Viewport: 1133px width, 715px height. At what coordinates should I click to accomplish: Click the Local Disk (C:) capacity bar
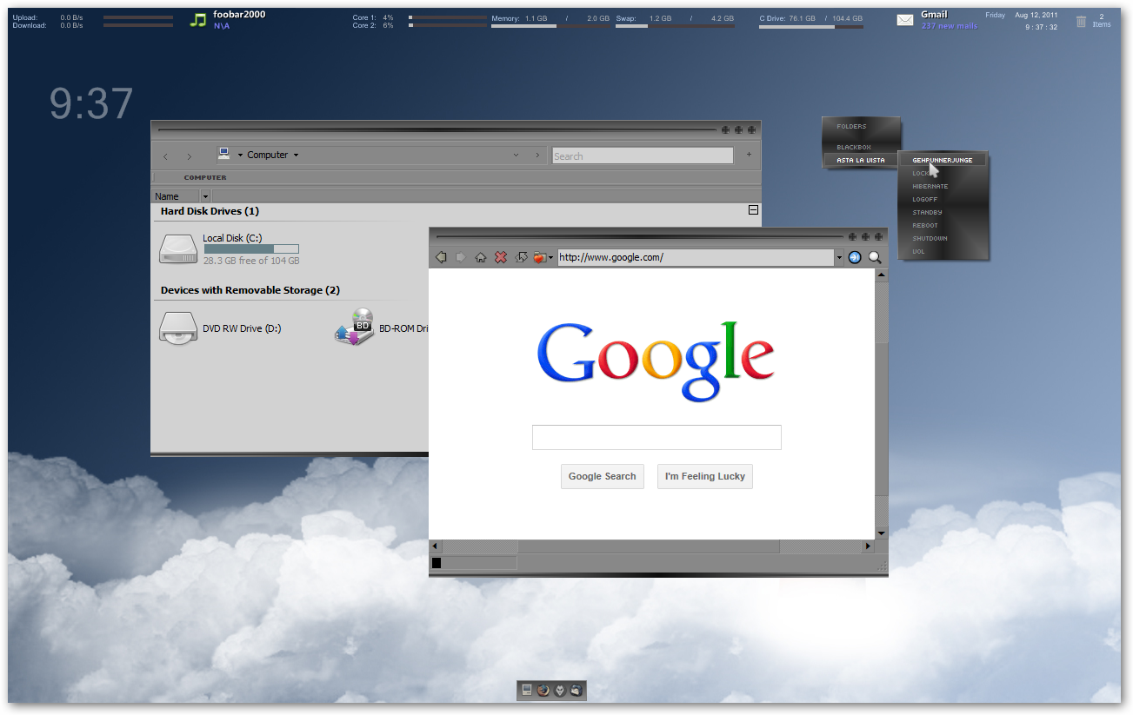point(251,249)
